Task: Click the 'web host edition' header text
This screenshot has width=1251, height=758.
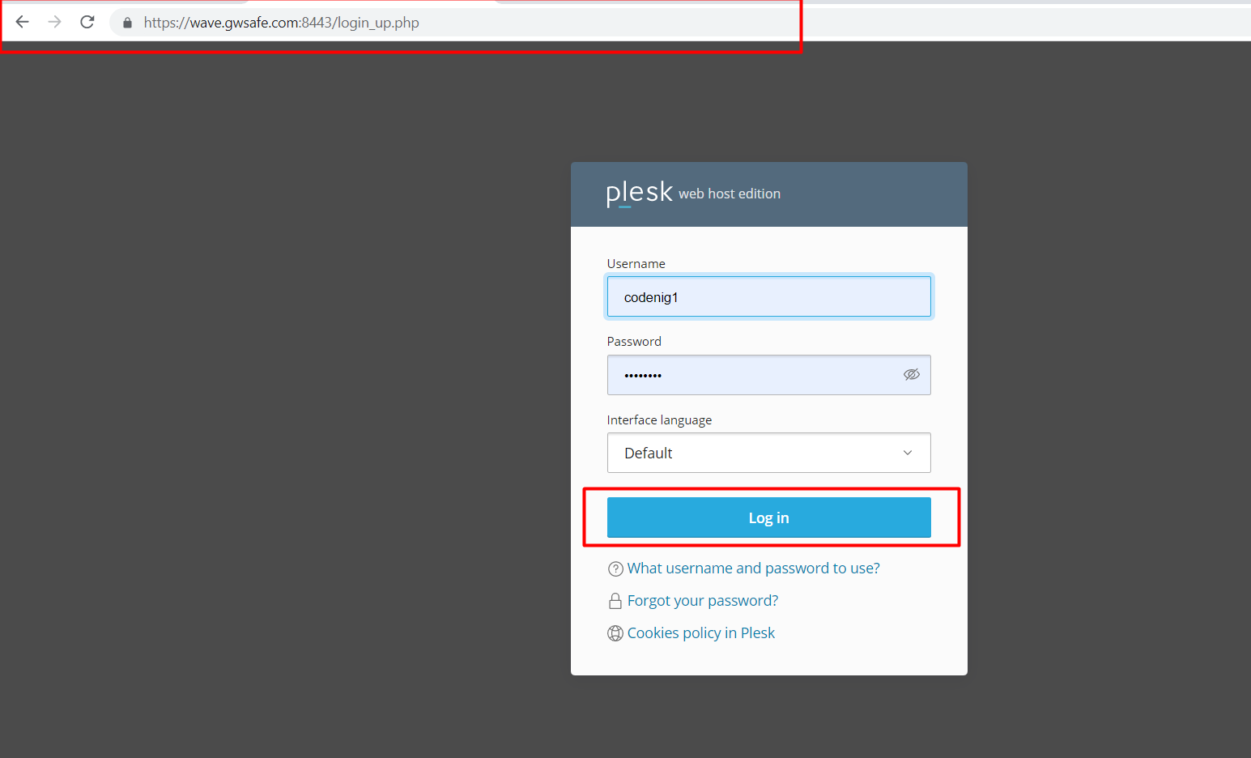Action: pos(730,194)
